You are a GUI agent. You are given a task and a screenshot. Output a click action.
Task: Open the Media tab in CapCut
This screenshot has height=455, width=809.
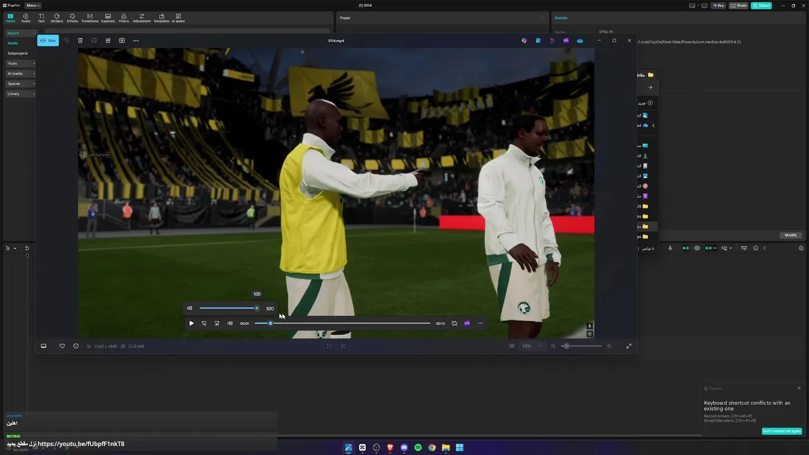point(10,18)
